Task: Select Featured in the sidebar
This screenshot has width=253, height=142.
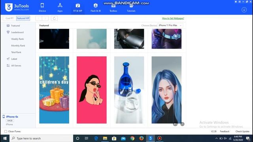Action: point(15,26)
